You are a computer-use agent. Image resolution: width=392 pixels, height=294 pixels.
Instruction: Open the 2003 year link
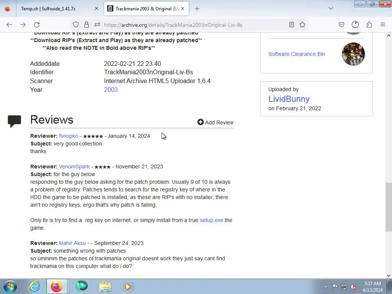coord(111,90)
